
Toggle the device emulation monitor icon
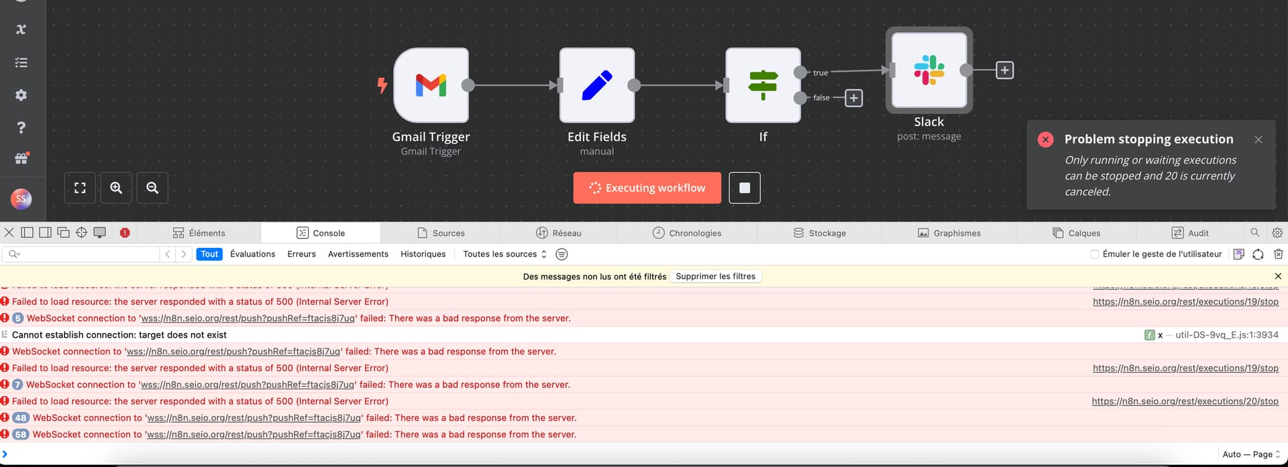[x=100, y=232]
